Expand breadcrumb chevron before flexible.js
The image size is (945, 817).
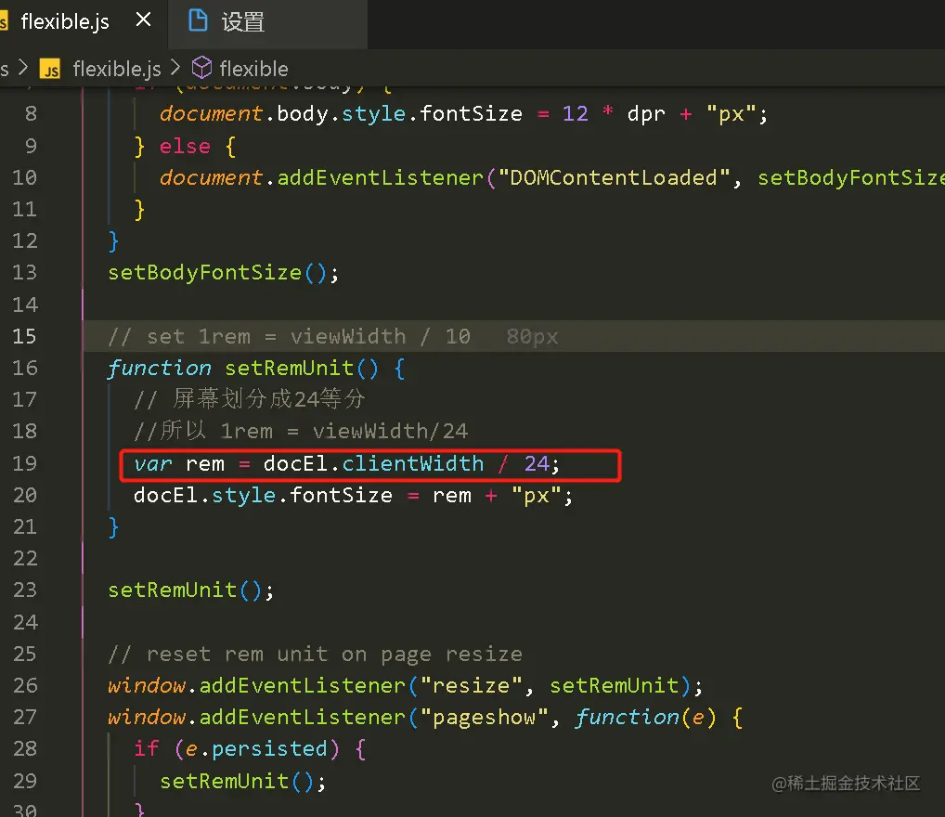coord(23,67)
